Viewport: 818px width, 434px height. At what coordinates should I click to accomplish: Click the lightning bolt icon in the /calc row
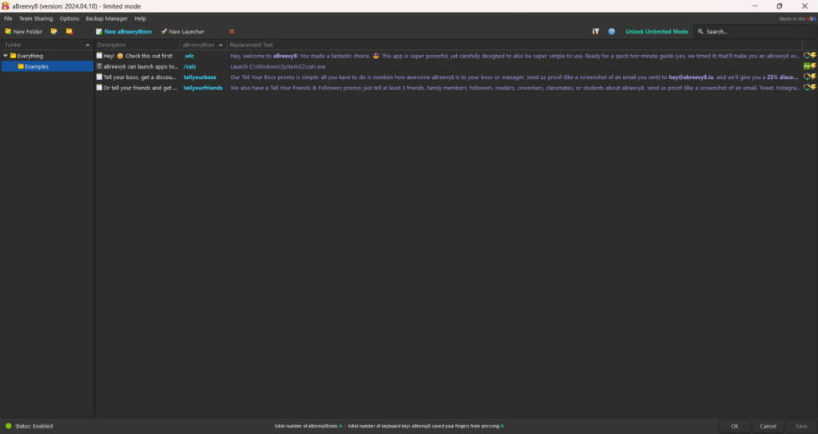[813, 66]
